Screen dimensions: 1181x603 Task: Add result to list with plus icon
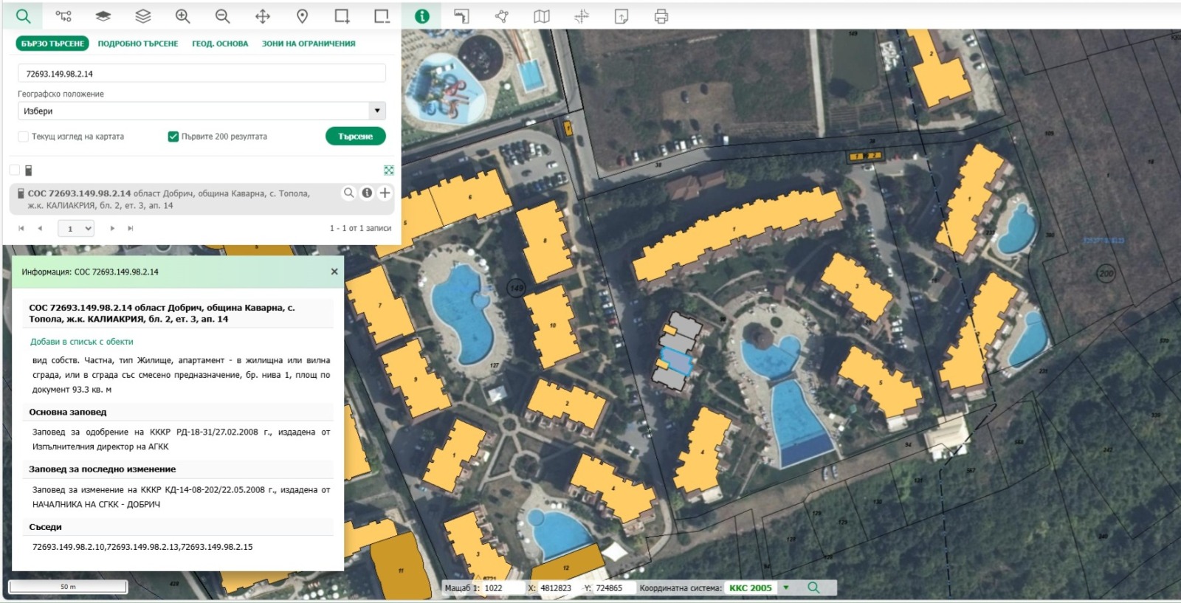[385, 193]
